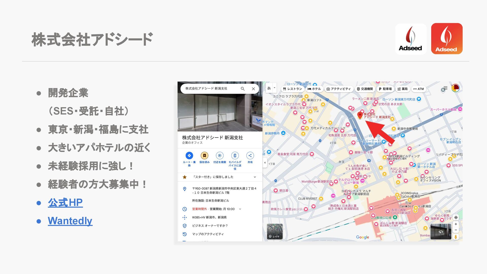Click the 付近を検索 nearby icon

[x=220, y=155]
